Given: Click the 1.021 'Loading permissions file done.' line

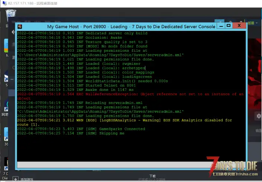Looking at the screenshot, I should pyautogui.click(x=85, y=59).
